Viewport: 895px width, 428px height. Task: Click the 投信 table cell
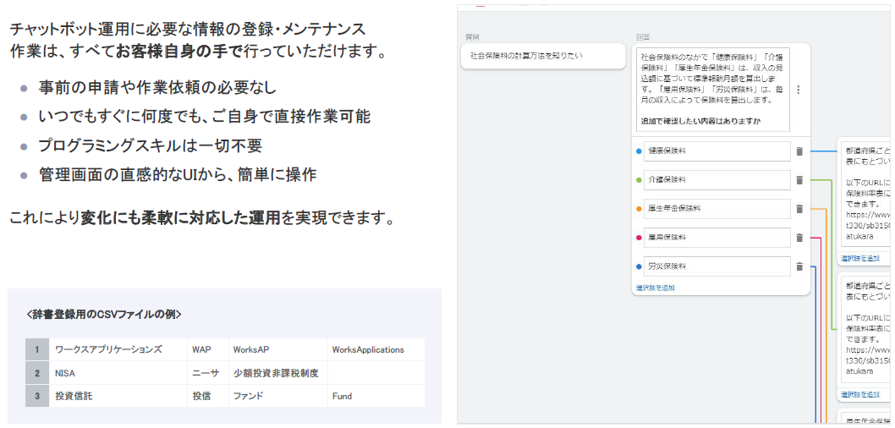click(208, 396)
